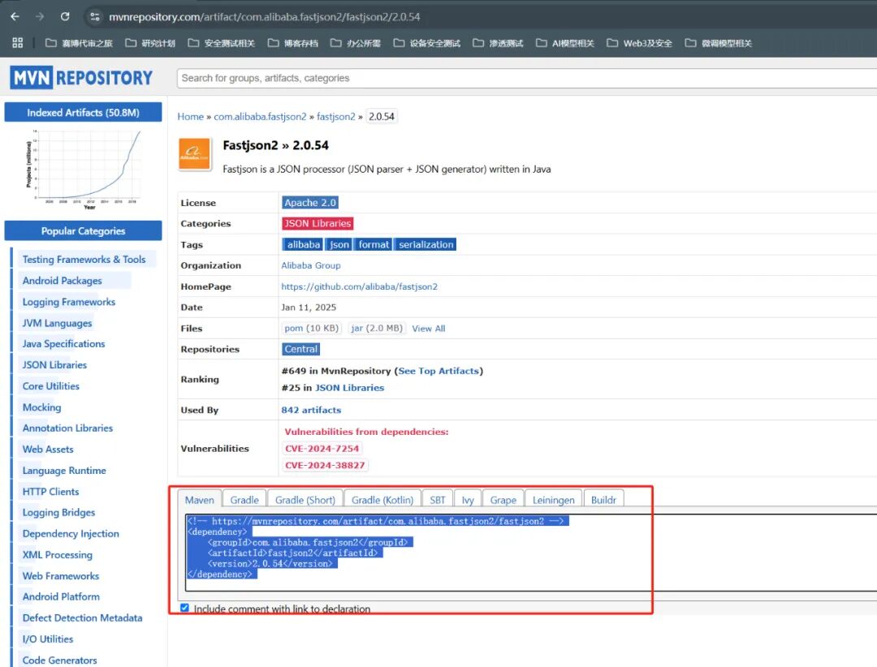Open Dependency Injection sidebar category
The width and height of the screenshot is (877, 667).
[71, 534]
